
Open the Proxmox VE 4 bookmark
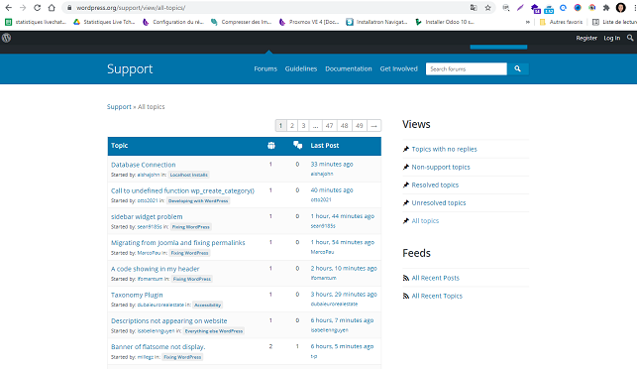click(x=309, y=22)
